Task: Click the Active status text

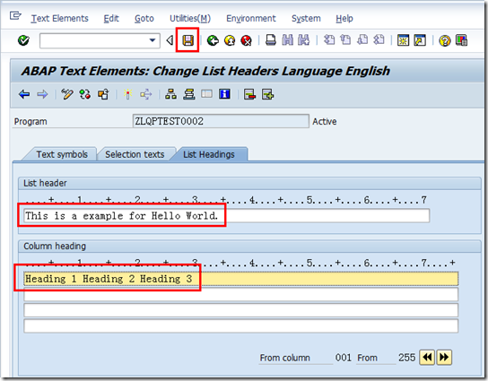Action: 325,122
